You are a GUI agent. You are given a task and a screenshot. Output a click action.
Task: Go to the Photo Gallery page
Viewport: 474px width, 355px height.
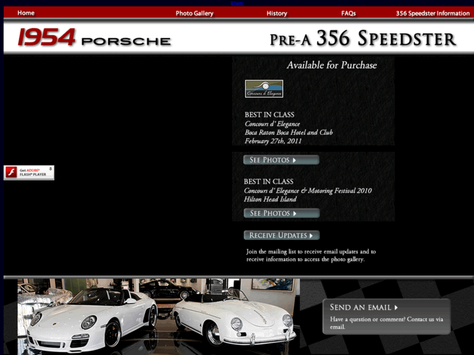click(194, 13)
